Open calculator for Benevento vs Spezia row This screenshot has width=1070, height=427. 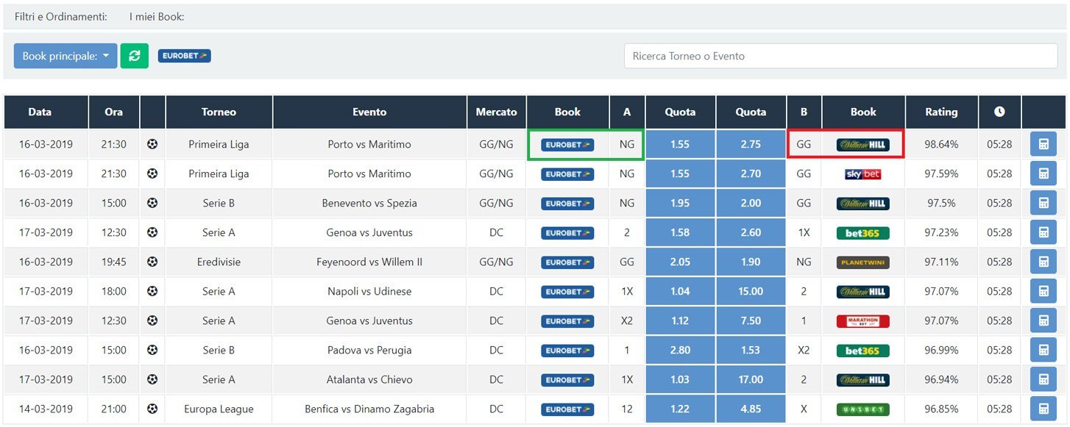pos(1043,204)
